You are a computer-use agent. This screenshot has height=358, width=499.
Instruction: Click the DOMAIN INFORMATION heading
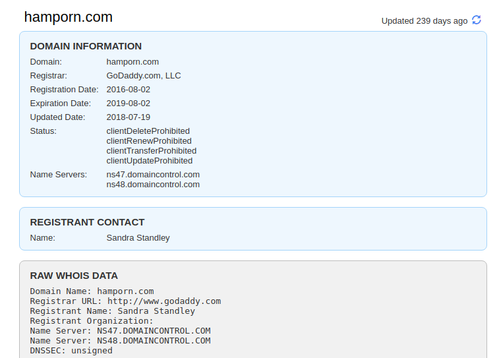[86, 46]
